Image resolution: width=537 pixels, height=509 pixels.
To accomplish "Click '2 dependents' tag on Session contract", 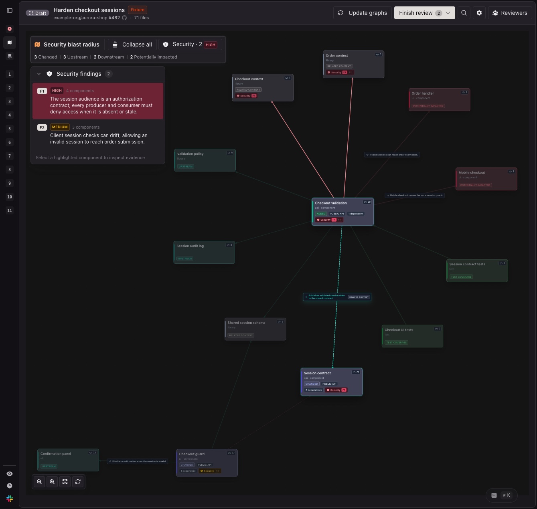I will 313,390.
